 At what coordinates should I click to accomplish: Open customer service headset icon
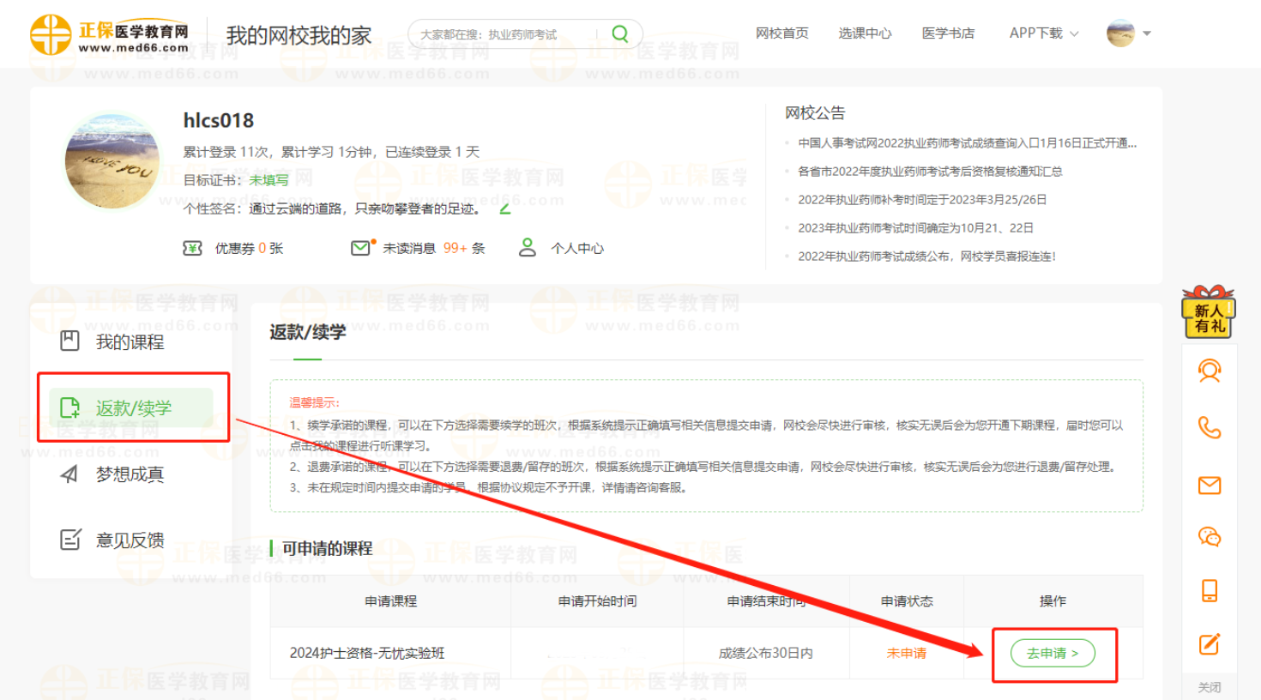click(1210, 371)
